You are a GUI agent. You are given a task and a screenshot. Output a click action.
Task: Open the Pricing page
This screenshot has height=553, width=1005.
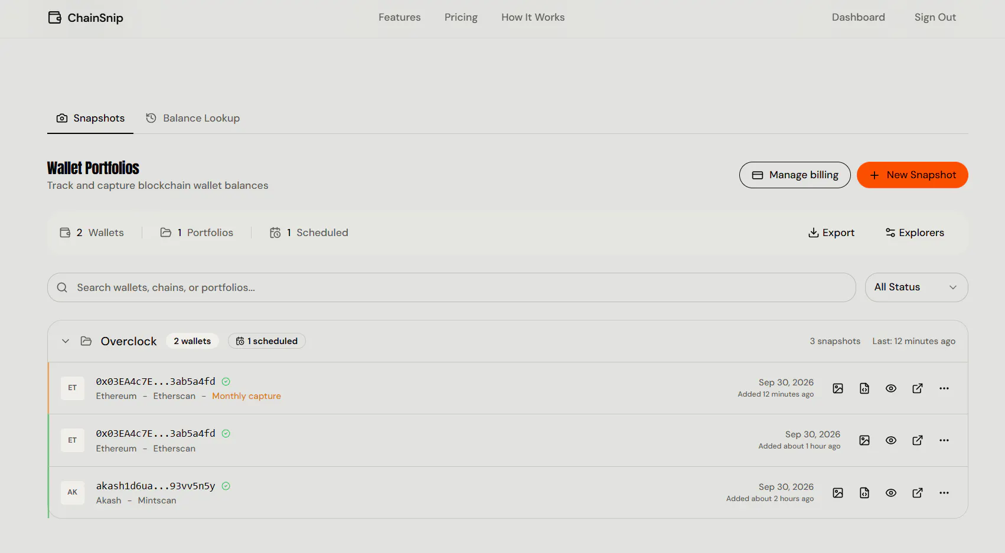461,17
